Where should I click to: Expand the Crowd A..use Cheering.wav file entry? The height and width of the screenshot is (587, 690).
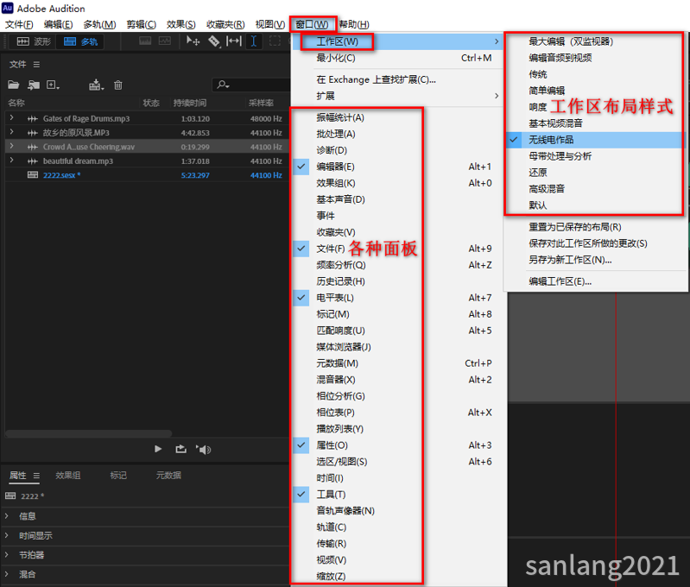11,147
